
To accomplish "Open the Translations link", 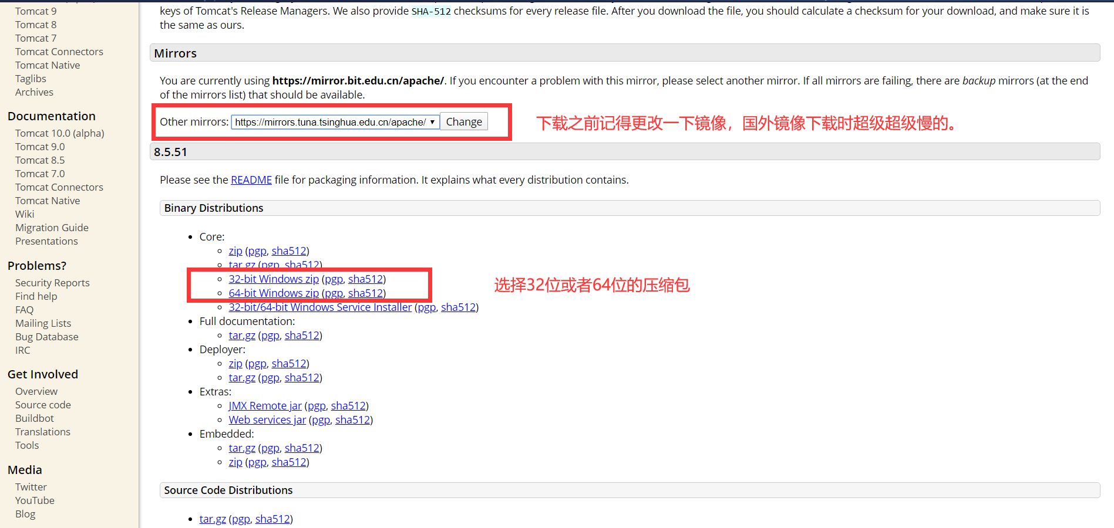I will [43, 432].
